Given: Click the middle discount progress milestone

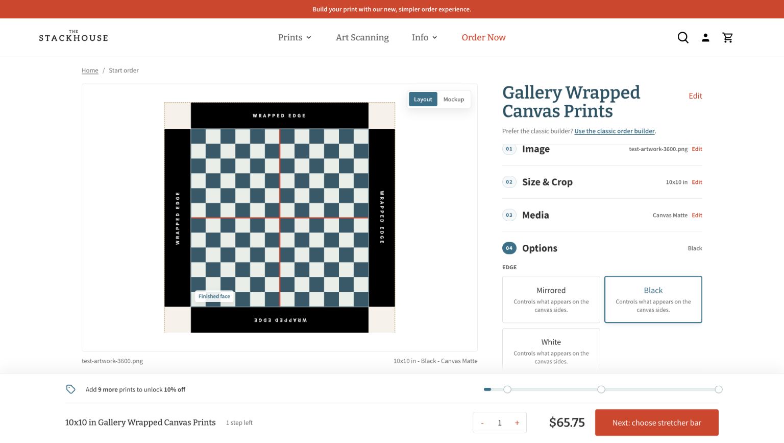Looking at the screenshot, I should (x=601, y=389).
